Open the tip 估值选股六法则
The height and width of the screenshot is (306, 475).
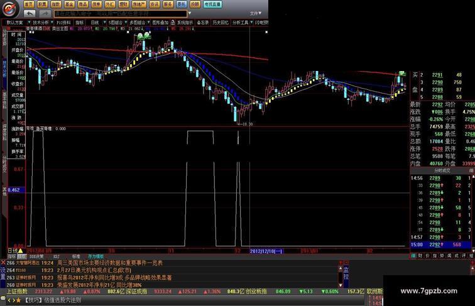click(x=63, y=300)
